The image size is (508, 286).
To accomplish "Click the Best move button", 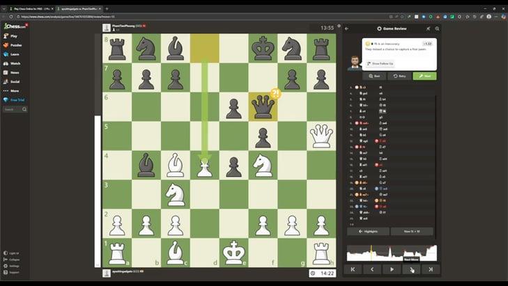I will [x=375, y=76].
